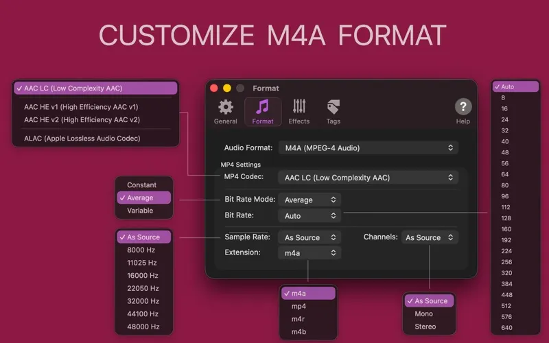Choose Average bit rate mode in list
Screen dimensions: 549x343
point(144,198)
